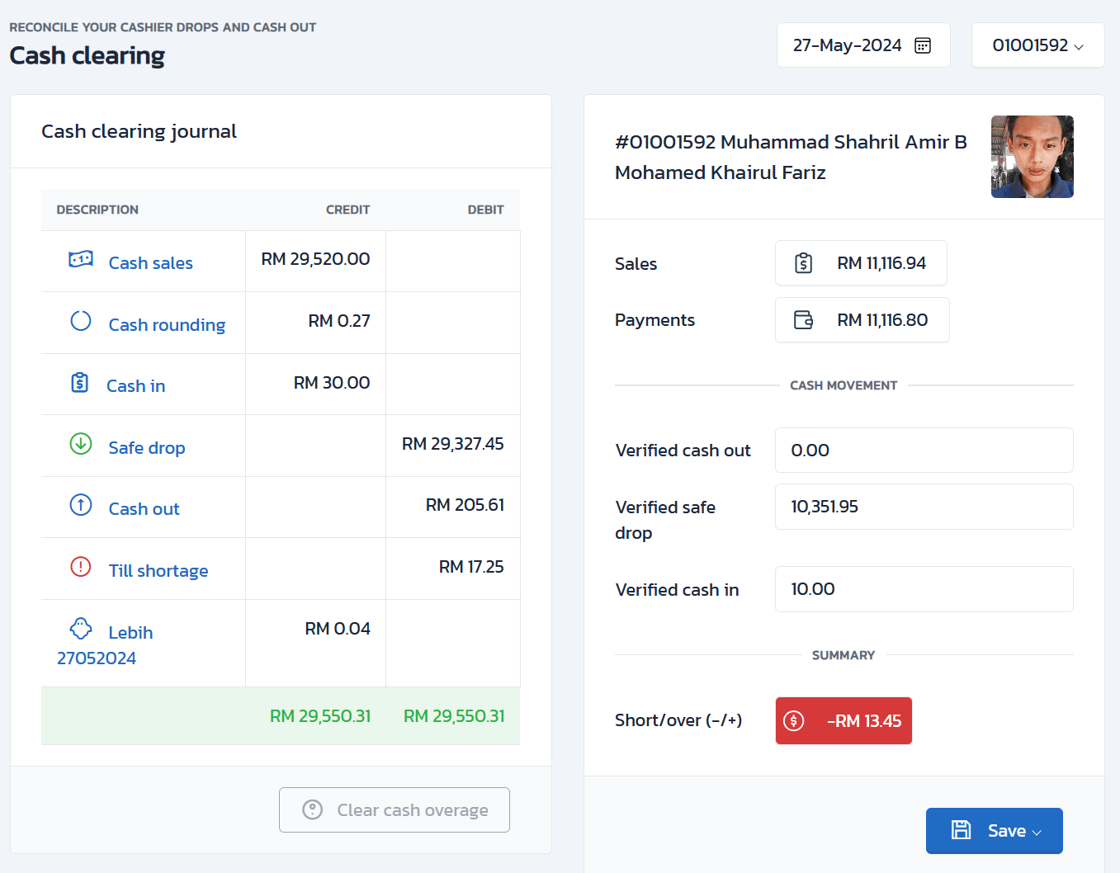
Task: Open the Safe drop journal link
Action: coord(147,448)
